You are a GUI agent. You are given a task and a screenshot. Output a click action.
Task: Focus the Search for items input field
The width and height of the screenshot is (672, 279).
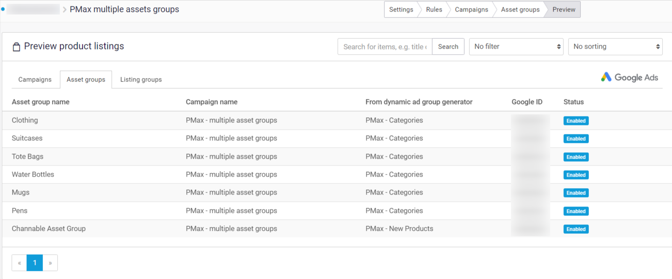[385, 46]
